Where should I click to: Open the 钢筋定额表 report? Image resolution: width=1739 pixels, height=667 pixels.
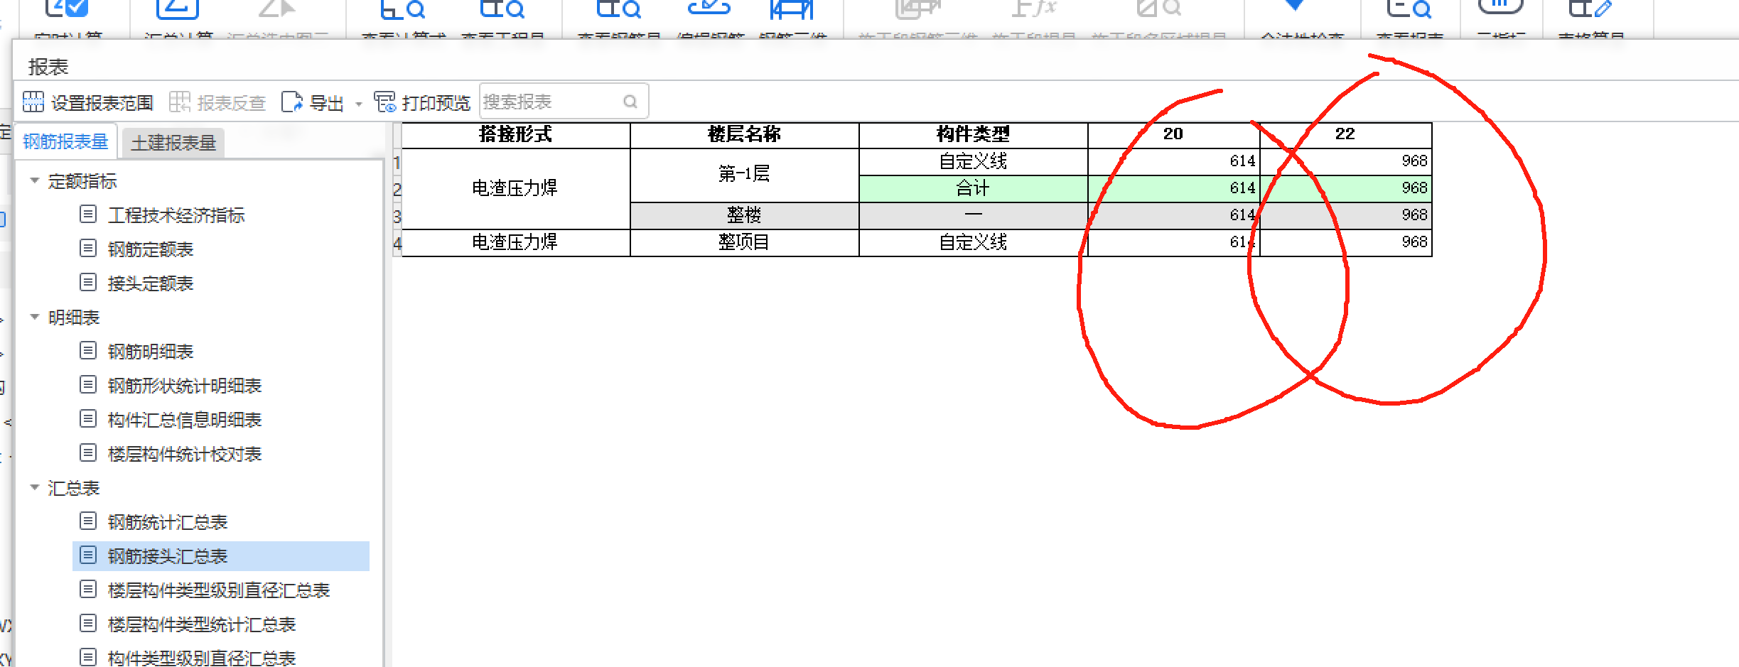pos(151,249)
